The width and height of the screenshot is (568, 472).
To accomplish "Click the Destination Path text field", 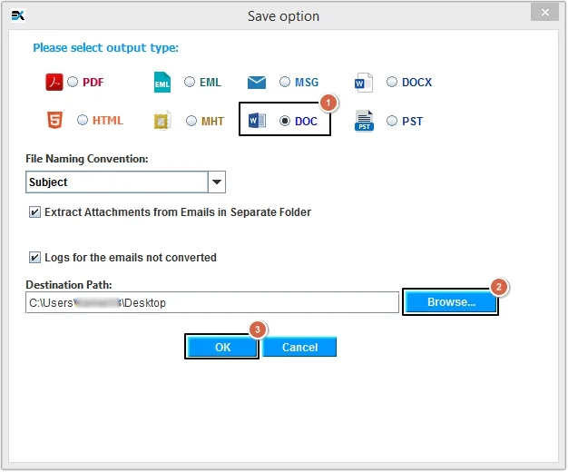I will (212, 302).
